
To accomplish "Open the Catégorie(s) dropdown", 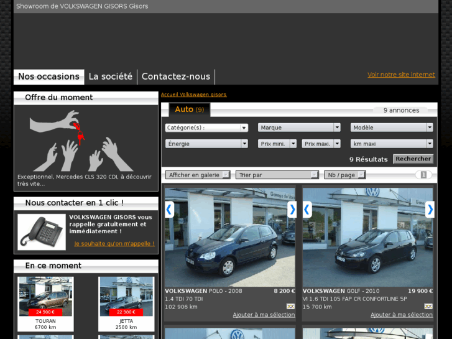I will point(206,128).
